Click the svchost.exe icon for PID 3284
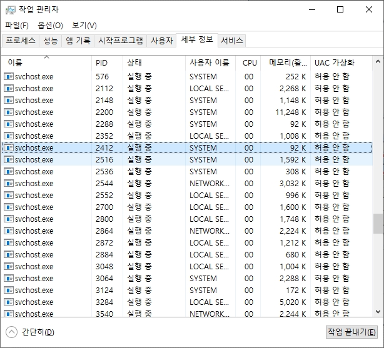Viewport: 384px width, 348px height. (9, 302)
